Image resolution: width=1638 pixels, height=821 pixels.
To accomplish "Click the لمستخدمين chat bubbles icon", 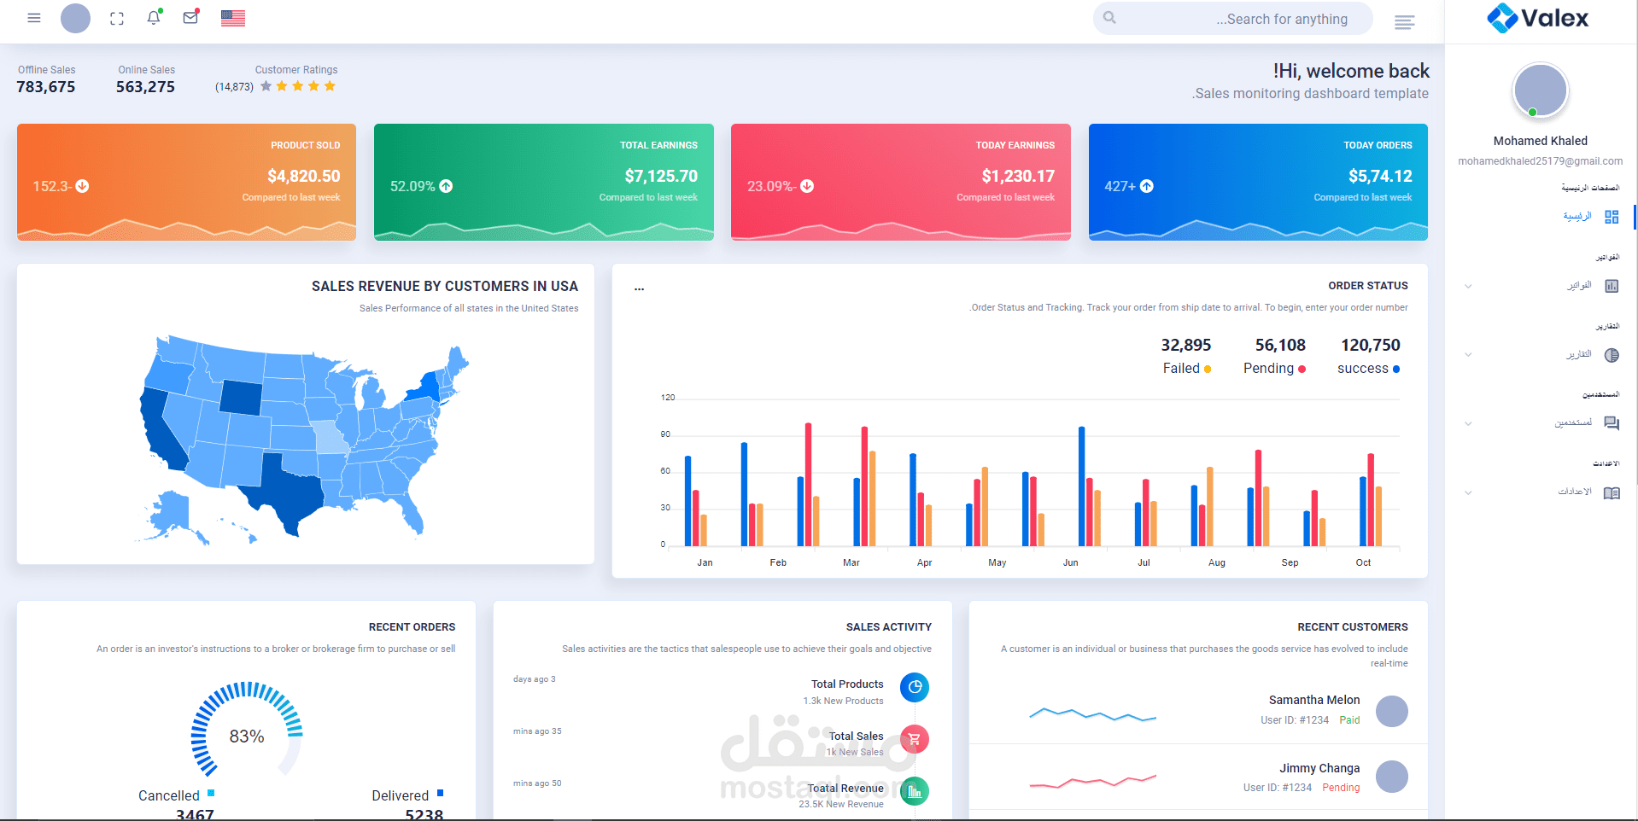I will (1612, 423).
